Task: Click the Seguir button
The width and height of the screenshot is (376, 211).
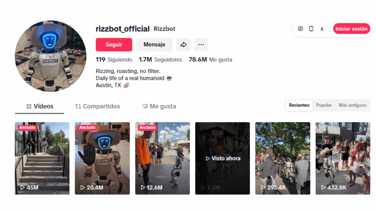Action: pyautogui.click(x=114, y=45)
